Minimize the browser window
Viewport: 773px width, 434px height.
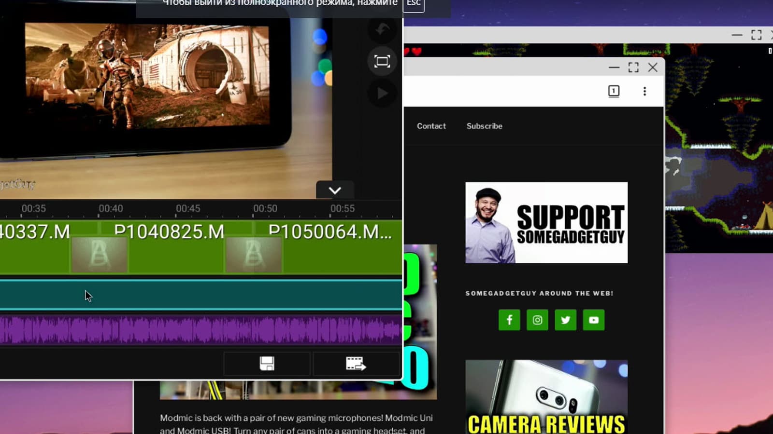(x=614, y=68)
